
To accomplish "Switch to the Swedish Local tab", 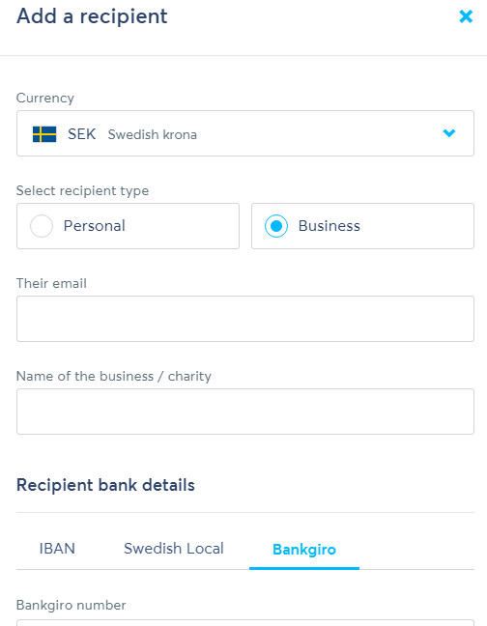I will tap(174, 549).
